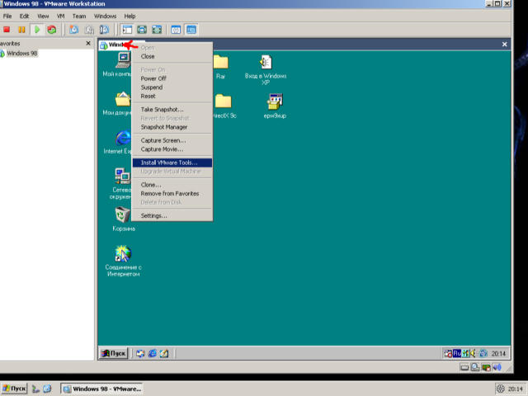Choose Remove from Favorites option

point(169,193)
